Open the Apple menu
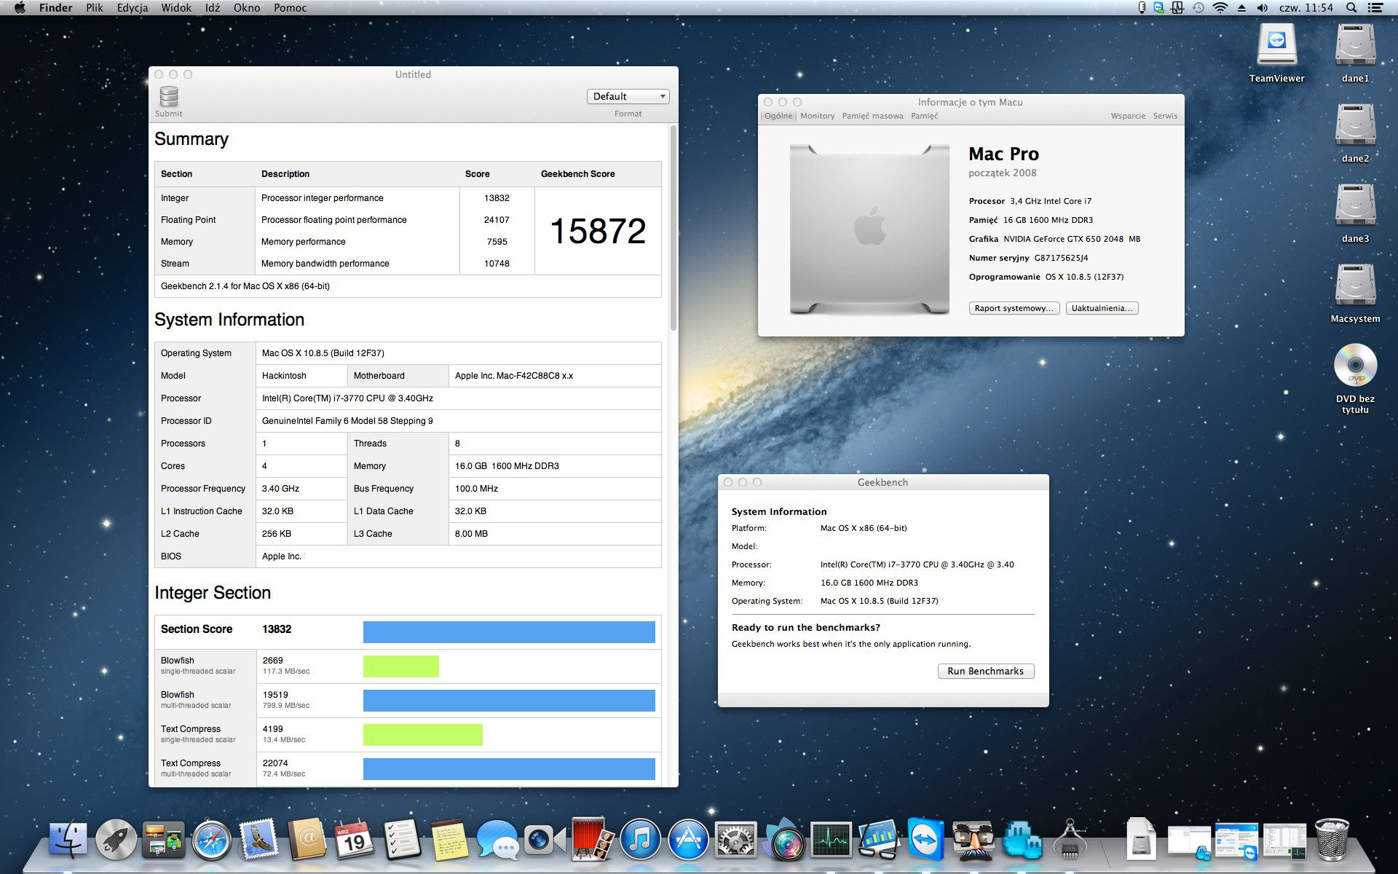1398x874 pixels. (x=20, y=8)
